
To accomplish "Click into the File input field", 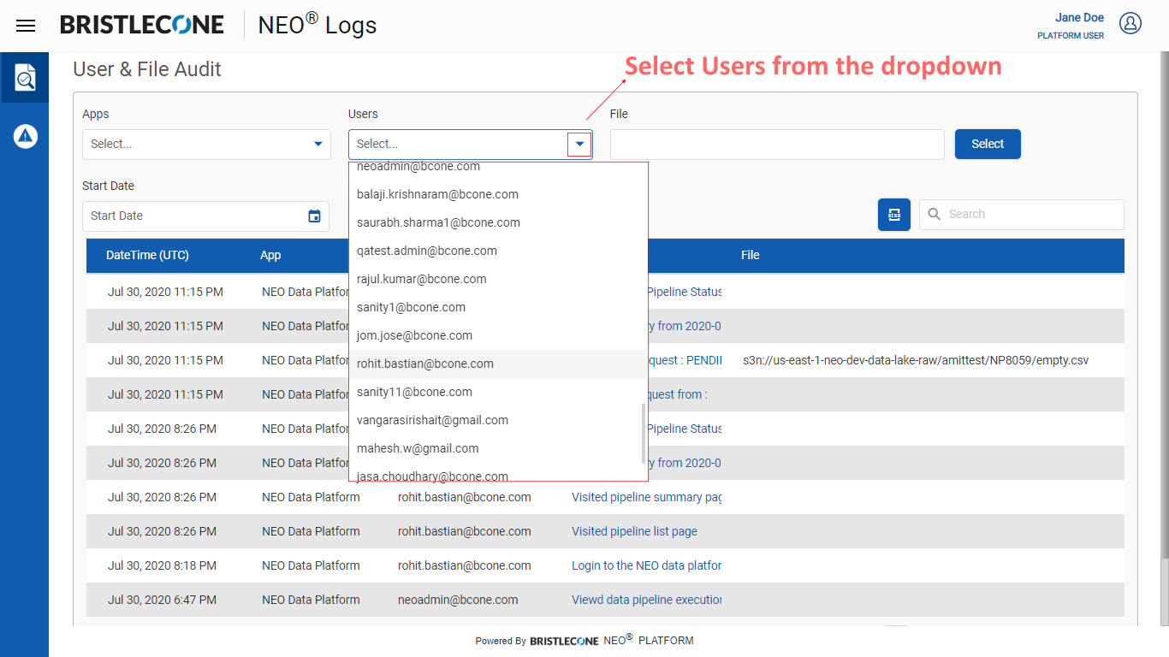I will 776,145.
